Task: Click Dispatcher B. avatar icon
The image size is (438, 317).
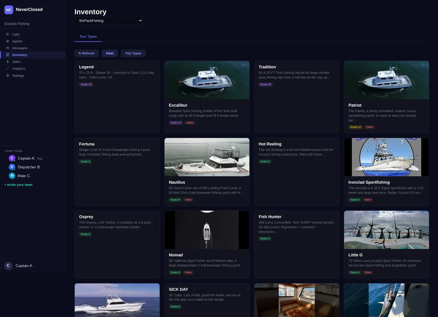Action: 12,167
